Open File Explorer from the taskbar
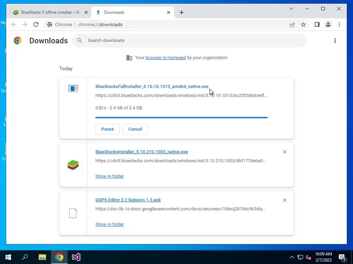The image size is (353, 264). pos(42,257)
